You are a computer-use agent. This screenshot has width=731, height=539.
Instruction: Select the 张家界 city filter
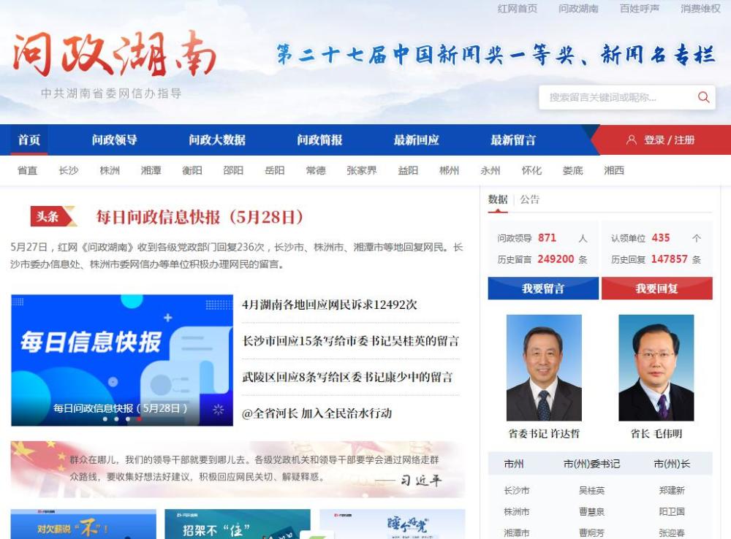(362, 171)
